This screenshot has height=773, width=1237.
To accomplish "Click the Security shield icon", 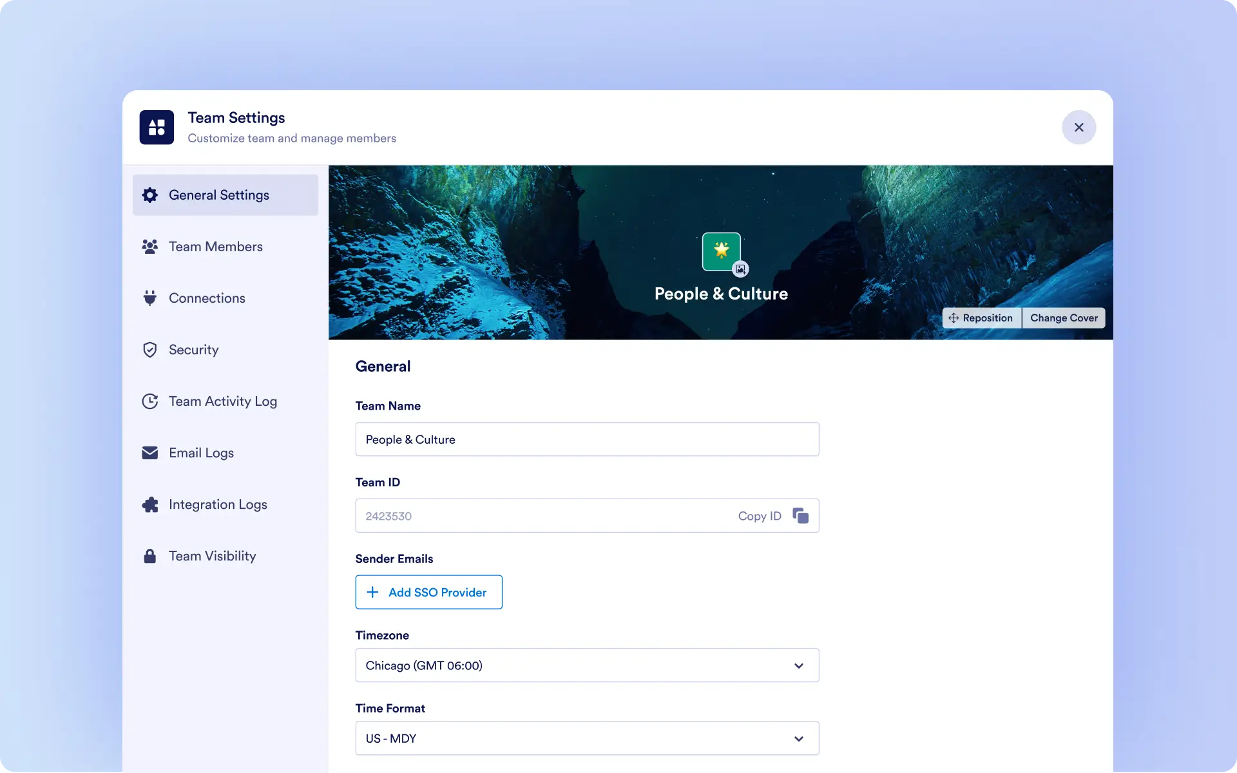I will tap(150, 350).
